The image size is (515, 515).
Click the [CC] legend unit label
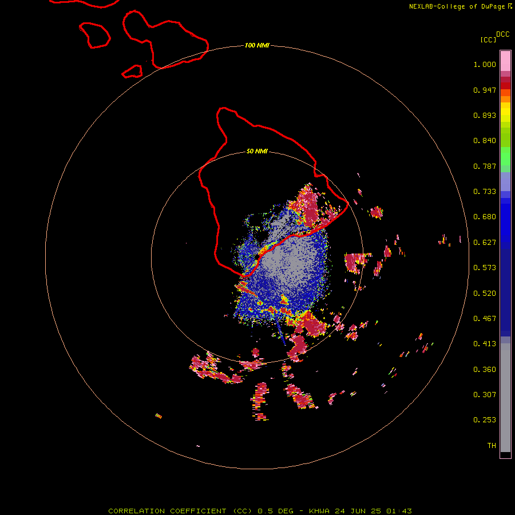[x=488, y=39]
